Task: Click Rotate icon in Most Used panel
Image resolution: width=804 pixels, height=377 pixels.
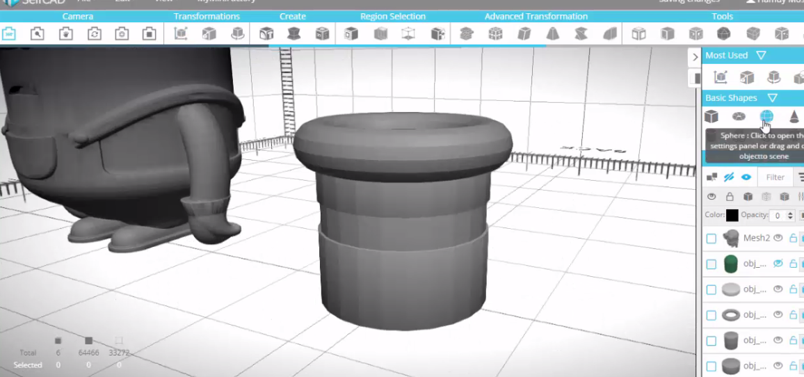Action: pyautogui.click(x=773, y=77)
